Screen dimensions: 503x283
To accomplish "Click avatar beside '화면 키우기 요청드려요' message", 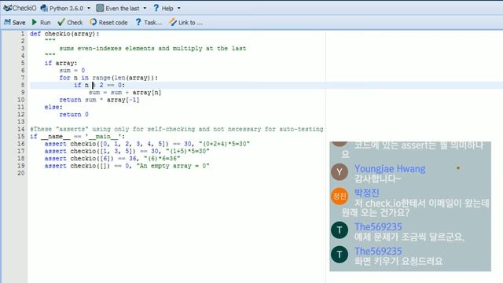I will 340,255.
